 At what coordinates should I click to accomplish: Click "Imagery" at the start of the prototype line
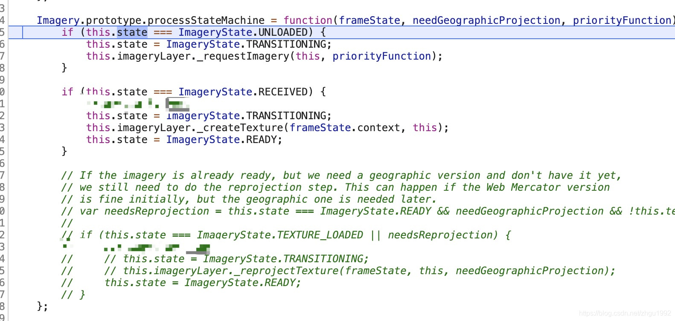(58, 20)
